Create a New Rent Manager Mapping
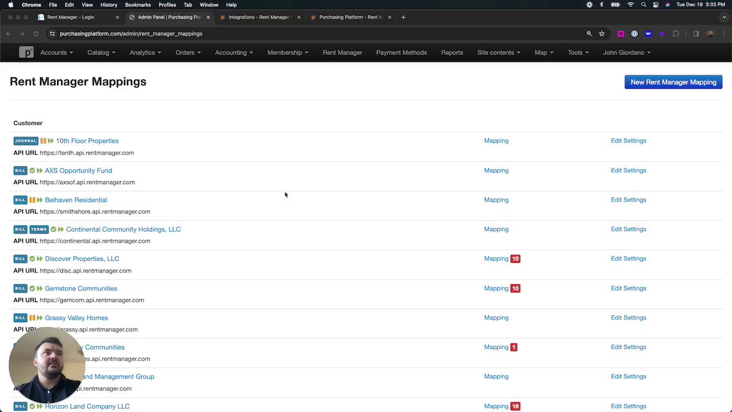 pyautogui.click(x=673, y=82)
